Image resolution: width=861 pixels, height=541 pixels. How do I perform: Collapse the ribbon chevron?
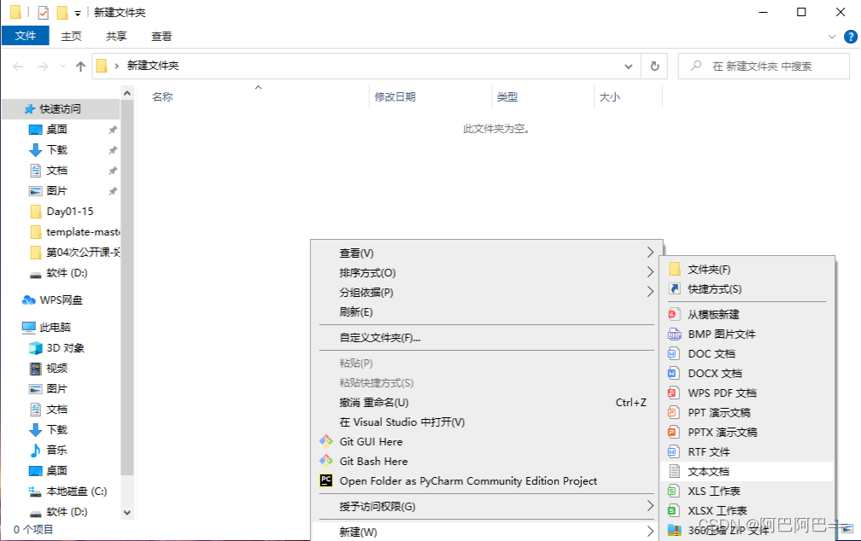tap(832, 37)
